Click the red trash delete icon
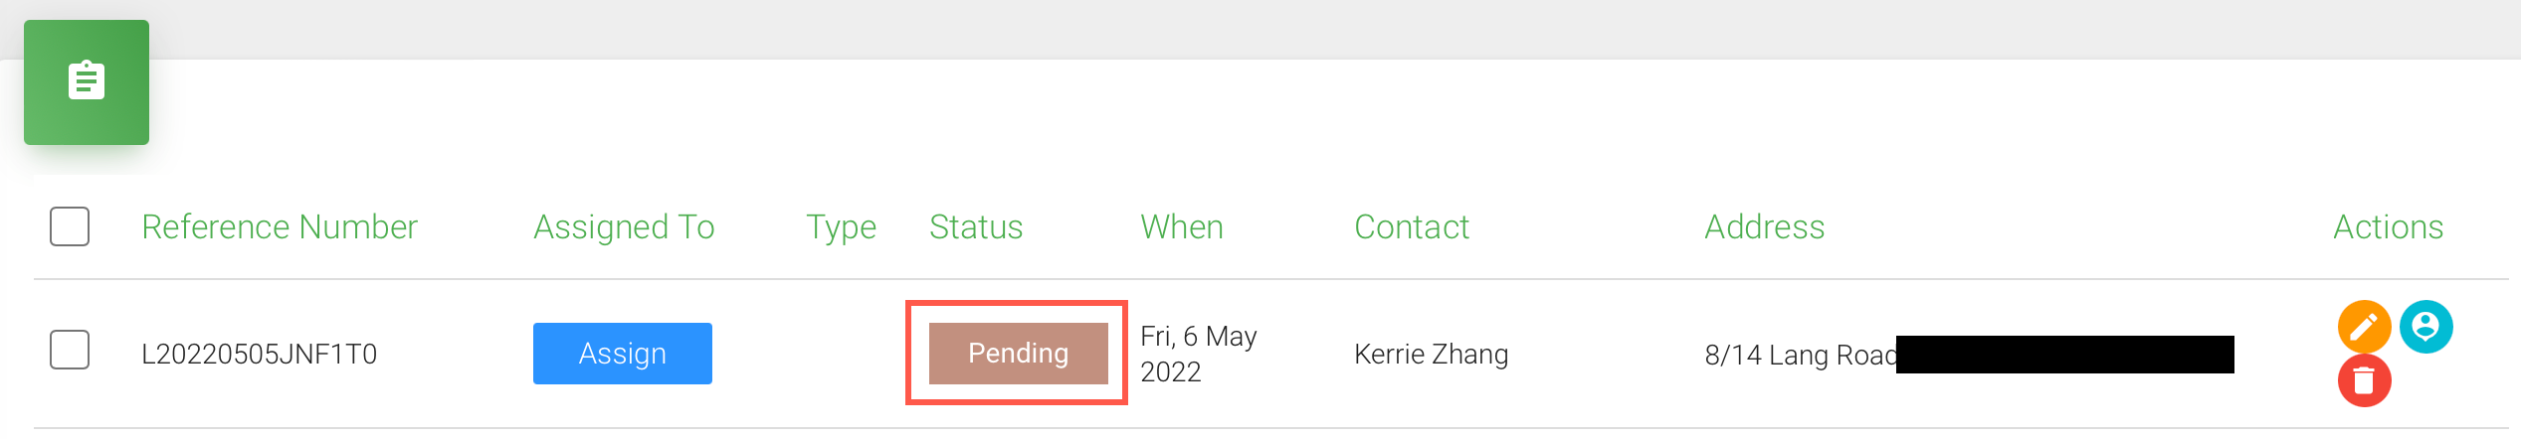The width and height of the screenshot is (2521, 439). point(2364,380)
